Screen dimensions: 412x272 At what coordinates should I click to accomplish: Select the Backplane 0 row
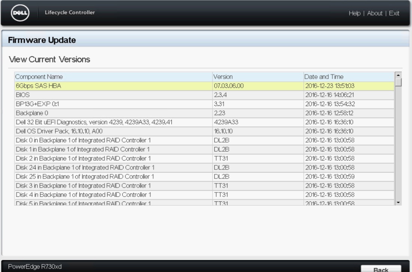click(112, 113)
